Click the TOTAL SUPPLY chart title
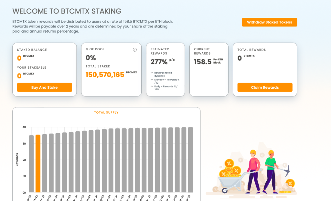The image size is (331, 201). tap(106, 112)
